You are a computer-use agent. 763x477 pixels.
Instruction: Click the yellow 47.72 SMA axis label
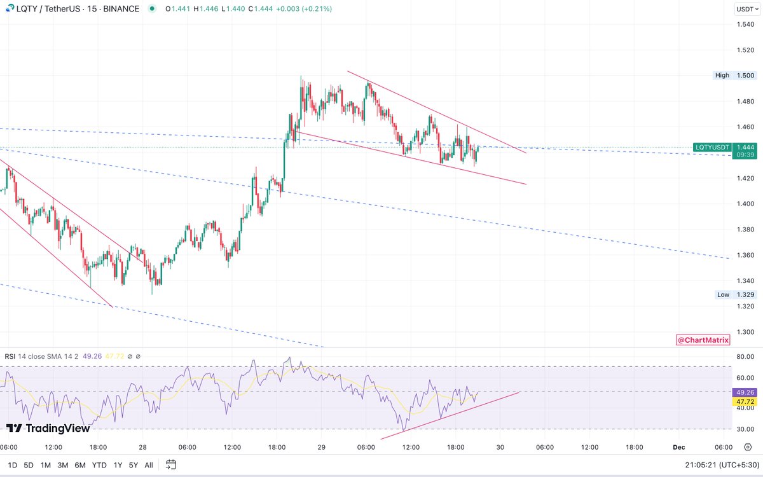[x=746, y=402]
